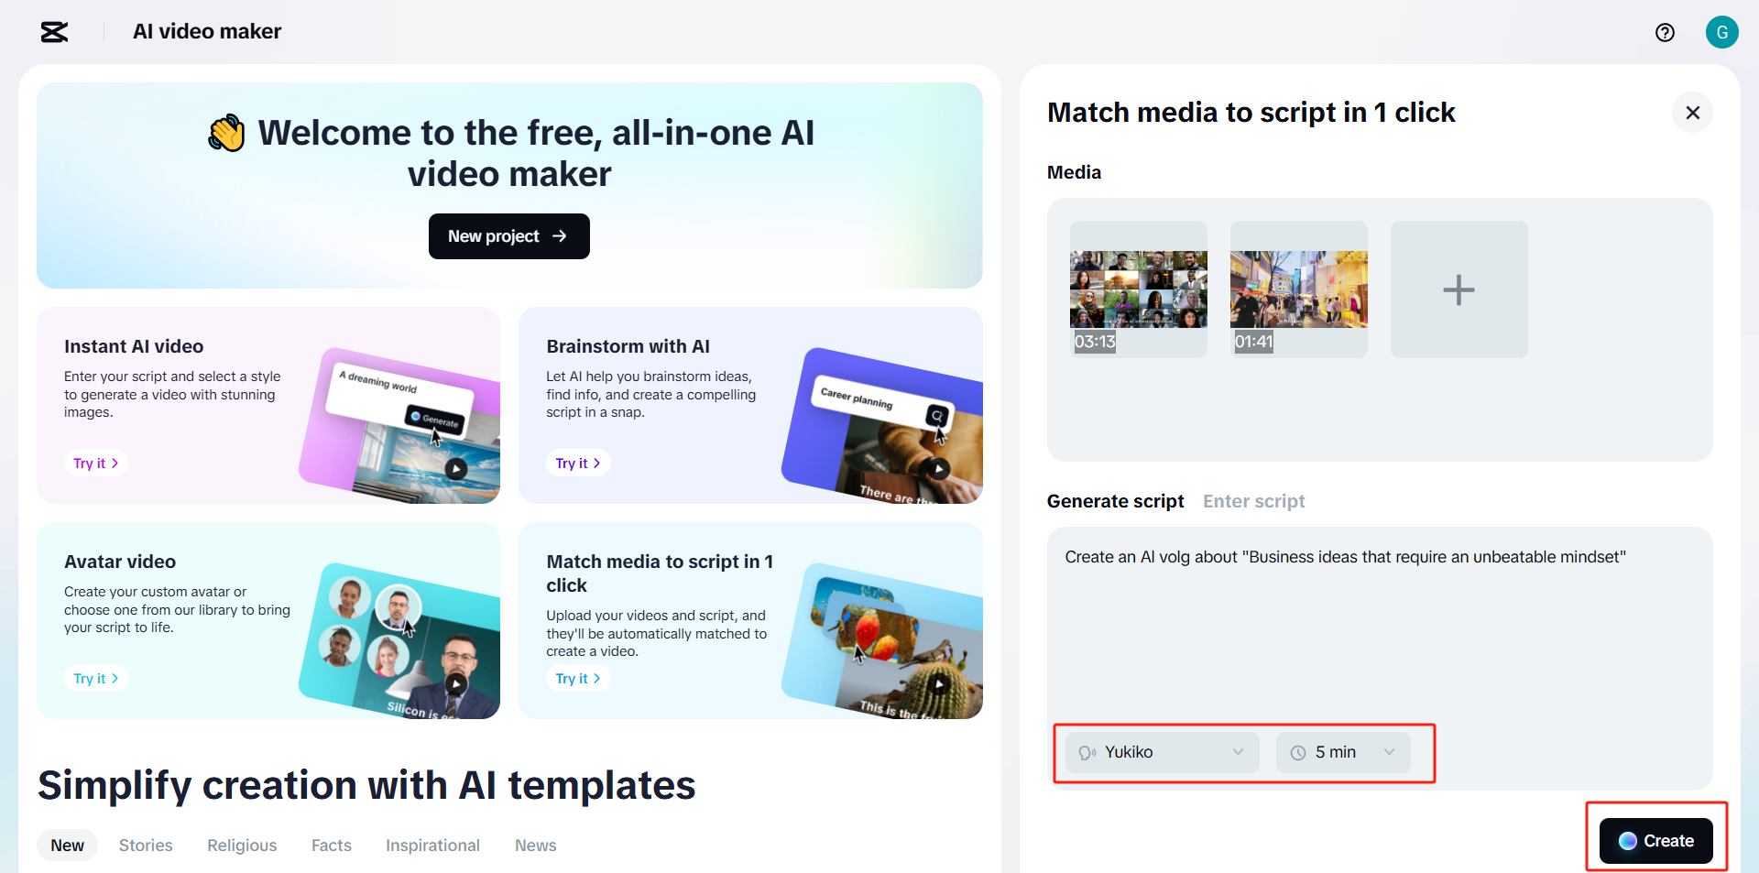
Task: Close the Match media panel
Action: pyautogui.click(x=1692, y=113)
